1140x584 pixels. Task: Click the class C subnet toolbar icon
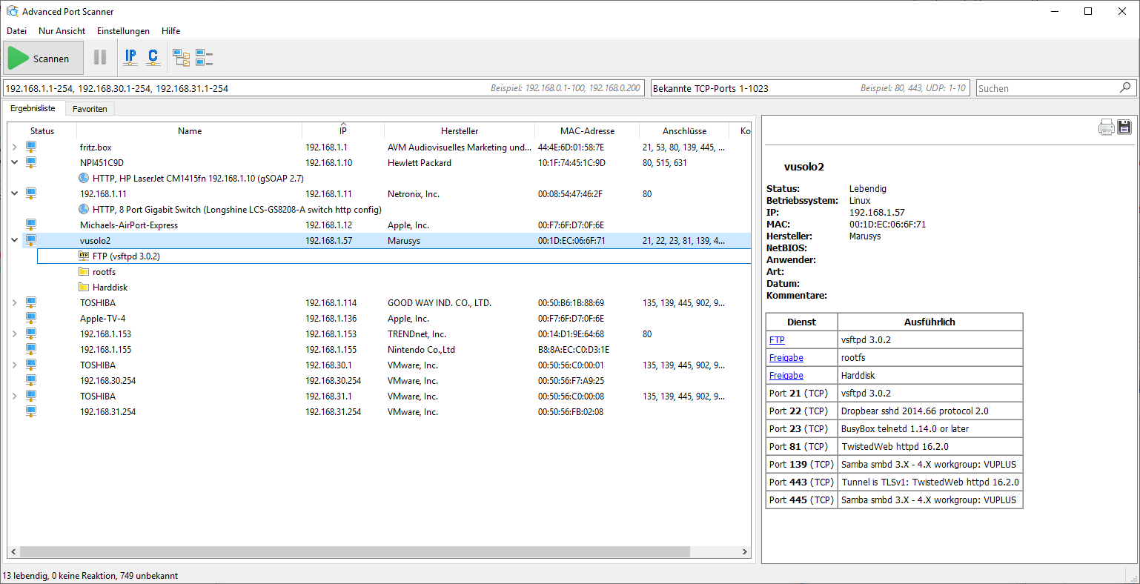coord(153,57)
